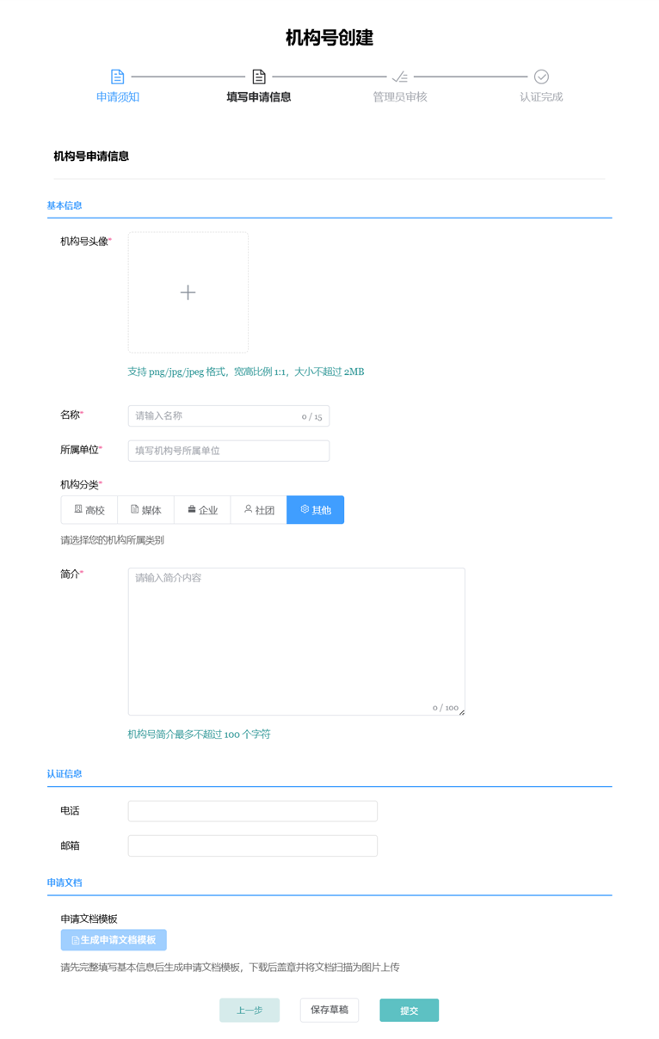Click 保存草稿 to save draft

329,1010
